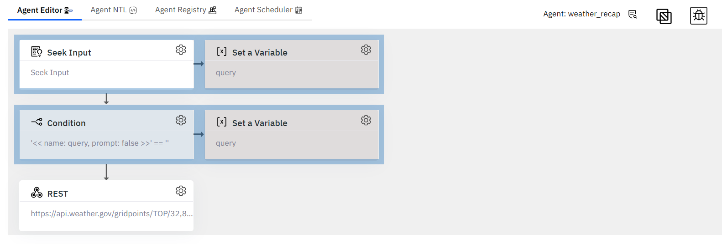Click the crossed-out copy icon button
The height and width of the screenshot is (244, 722).
664,16
